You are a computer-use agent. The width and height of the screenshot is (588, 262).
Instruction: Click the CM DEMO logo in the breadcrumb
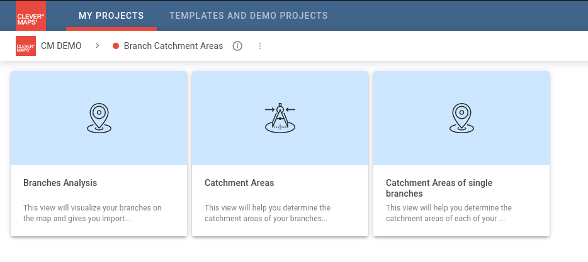[26, 46]
